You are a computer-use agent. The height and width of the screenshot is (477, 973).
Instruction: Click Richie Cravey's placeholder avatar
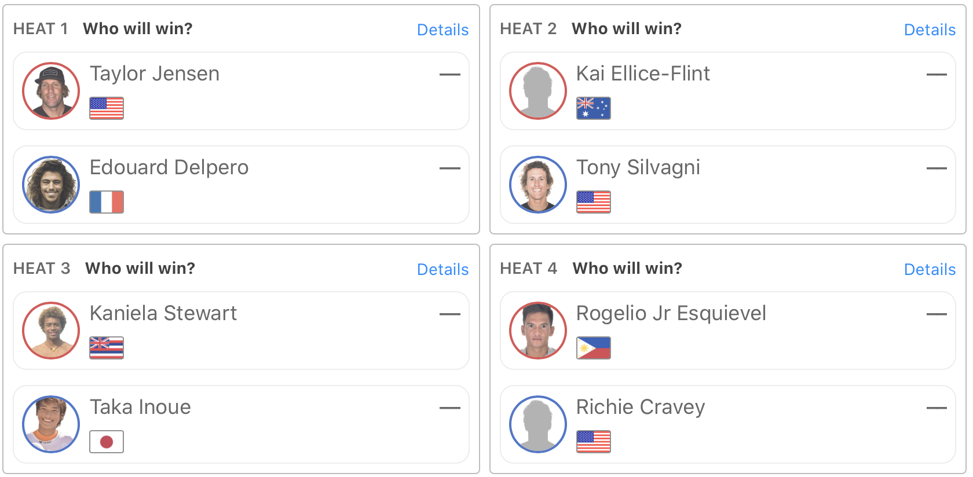click(538, 424)
